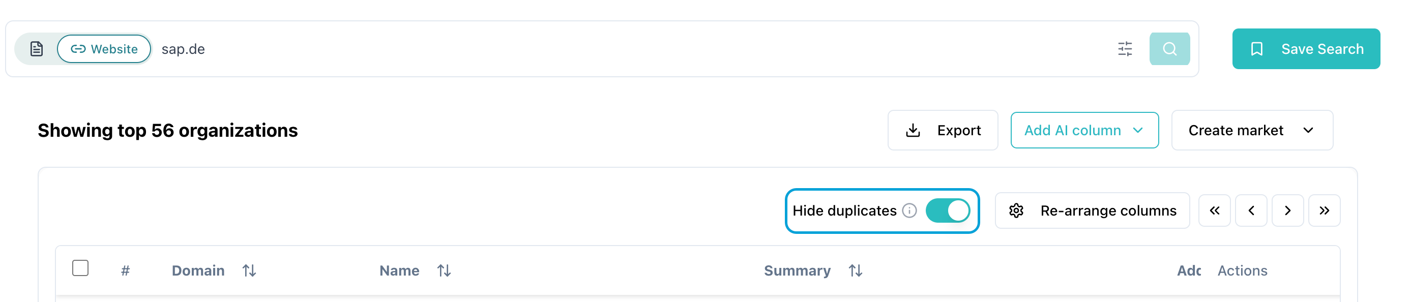The image size is (1410, 302).
Task: Export the organizations list
Action: pyautogui.click(x=943, y=130)
